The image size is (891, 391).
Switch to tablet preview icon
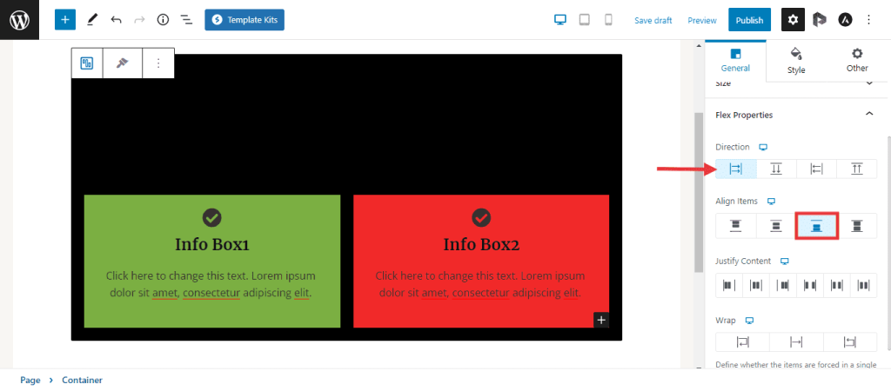(585, 19)
